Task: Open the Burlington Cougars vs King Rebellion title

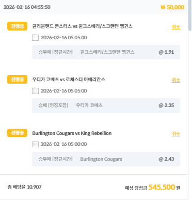Action: tap(72, 133)
